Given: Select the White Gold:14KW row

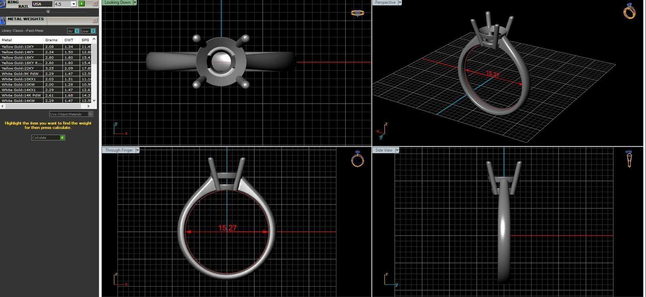Looking at the screenshot, I should (x=46, y=101).
